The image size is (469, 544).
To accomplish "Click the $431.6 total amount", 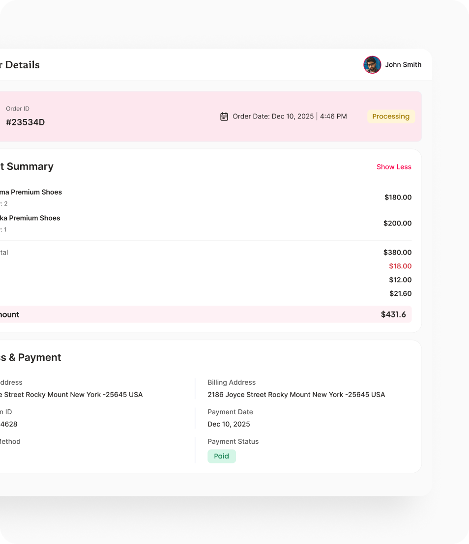I will click(x=393, y=315).
